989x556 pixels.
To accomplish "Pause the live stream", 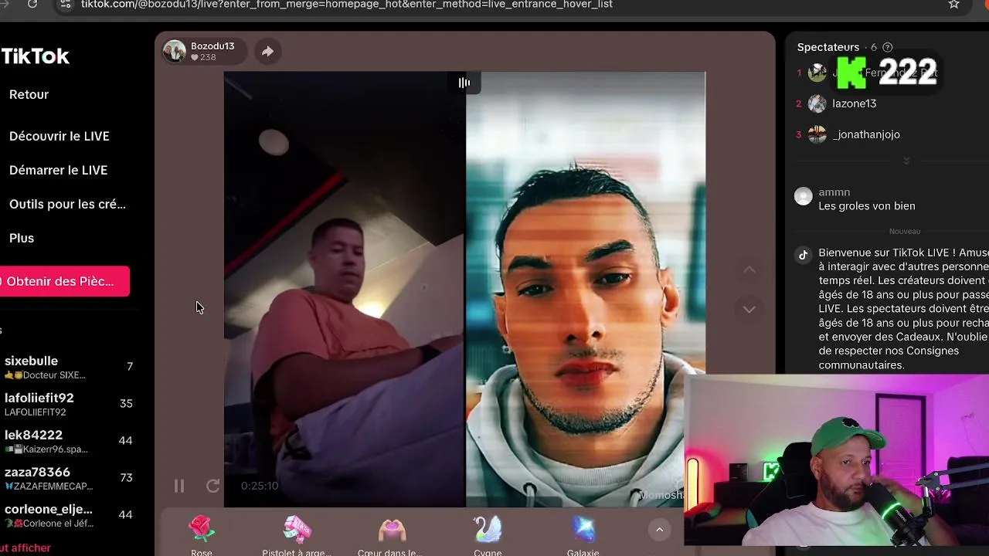I will point(179,486).
